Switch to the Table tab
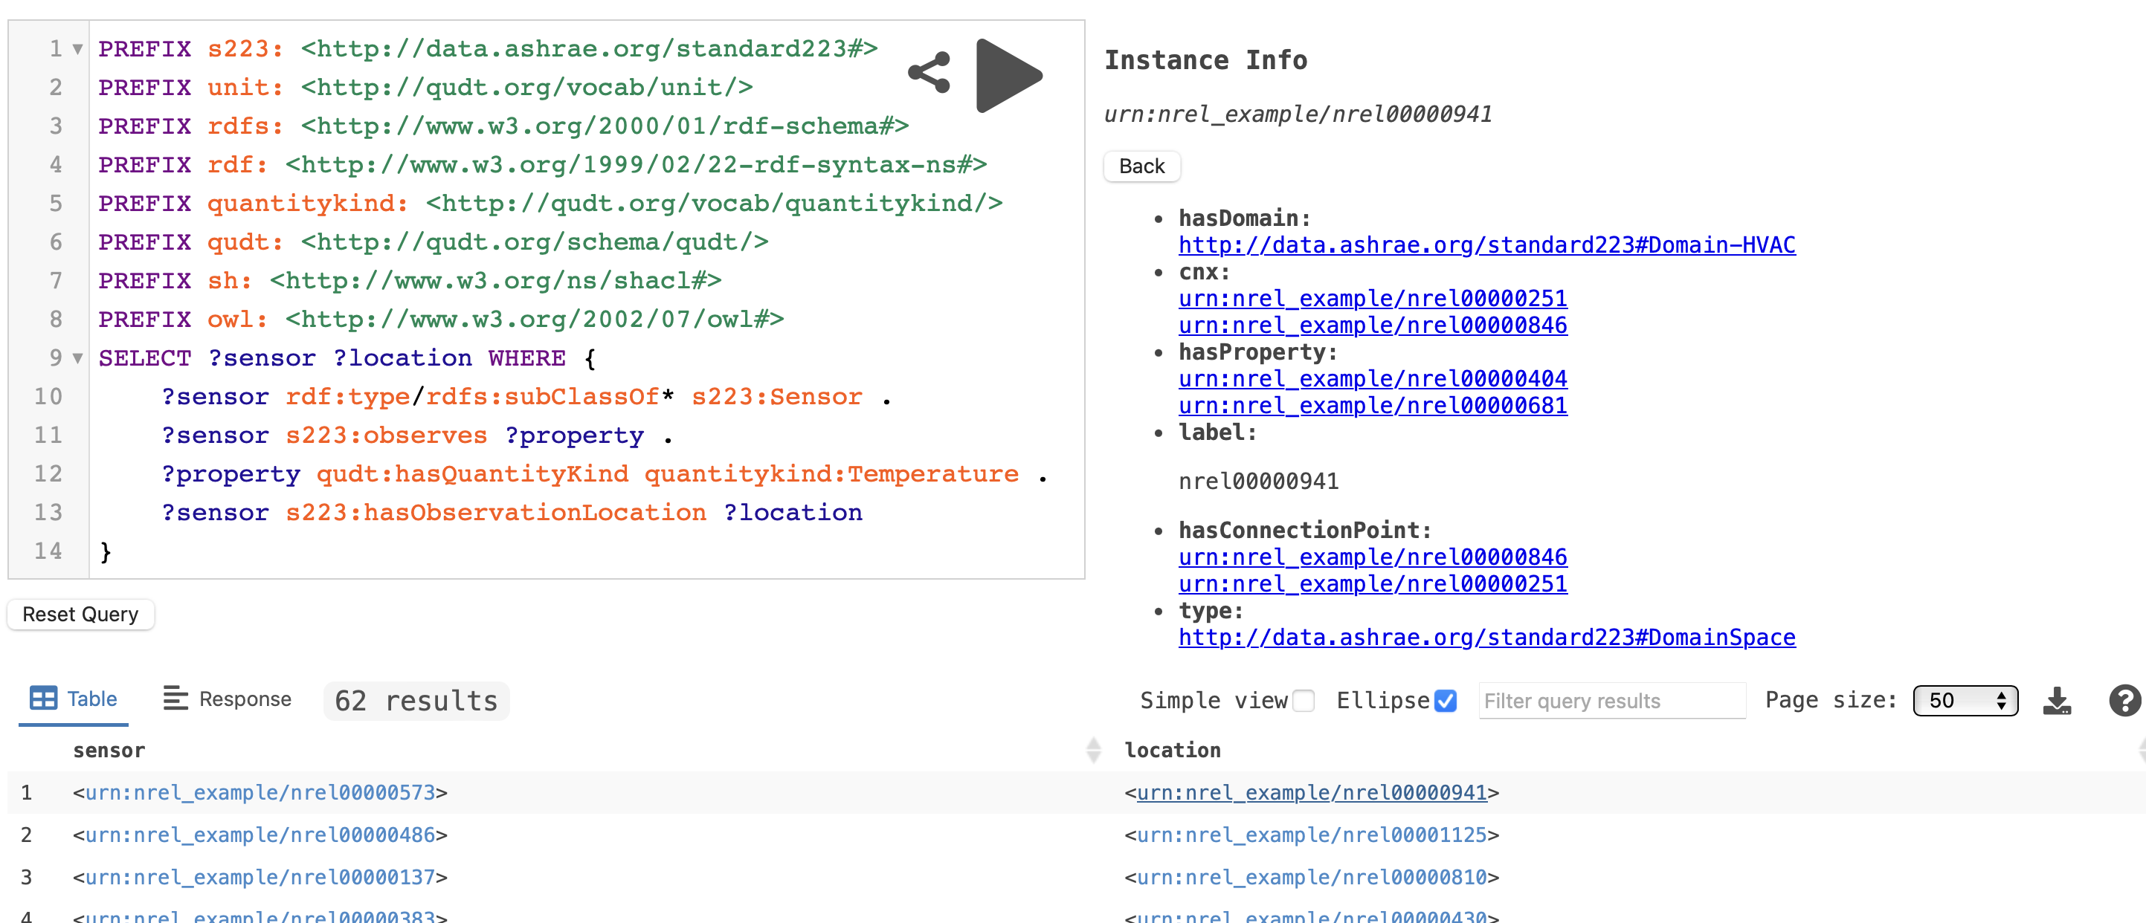 (91, 699)
